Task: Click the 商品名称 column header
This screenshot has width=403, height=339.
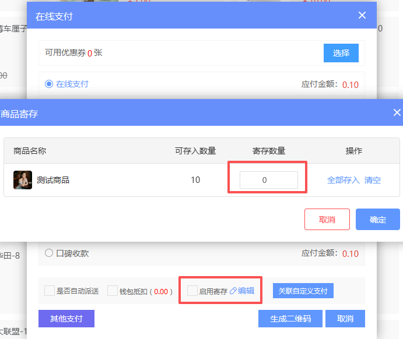Action: 30,151
